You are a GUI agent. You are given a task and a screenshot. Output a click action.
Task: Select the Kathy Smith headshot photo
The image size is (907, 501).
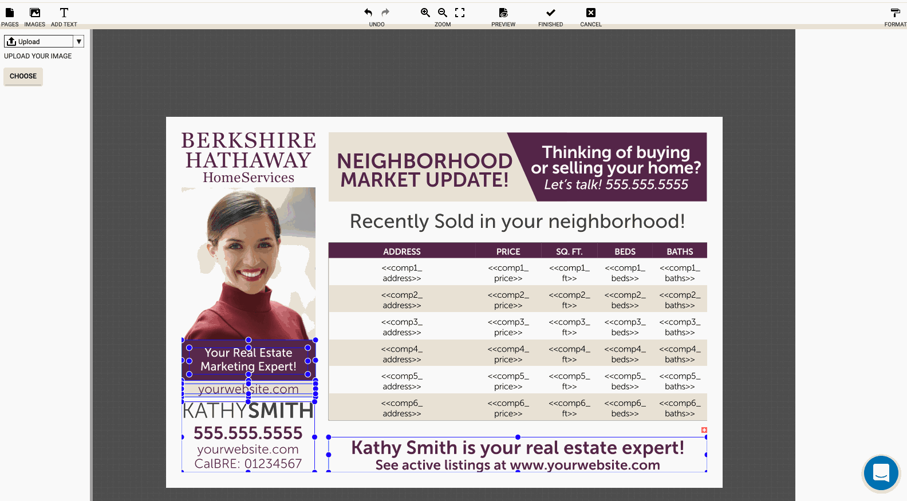(249, 263)
